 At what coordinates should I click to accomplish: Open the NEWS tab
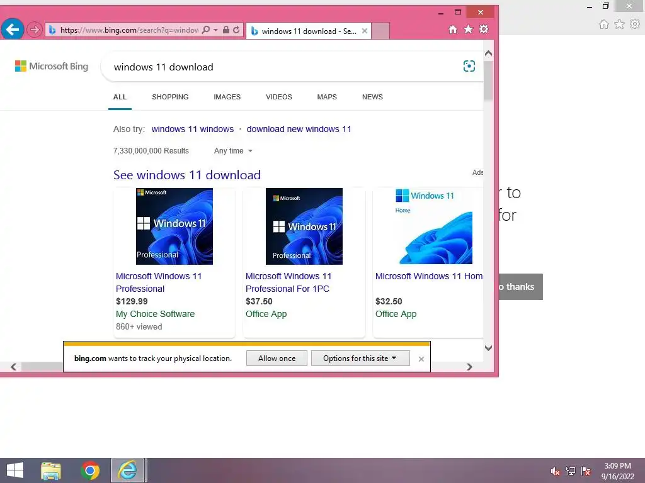[x=372, y=97]
